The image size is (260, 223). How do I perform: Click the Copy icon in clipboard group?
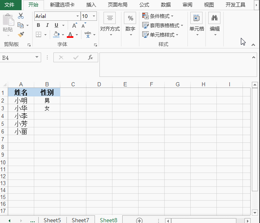20,25
